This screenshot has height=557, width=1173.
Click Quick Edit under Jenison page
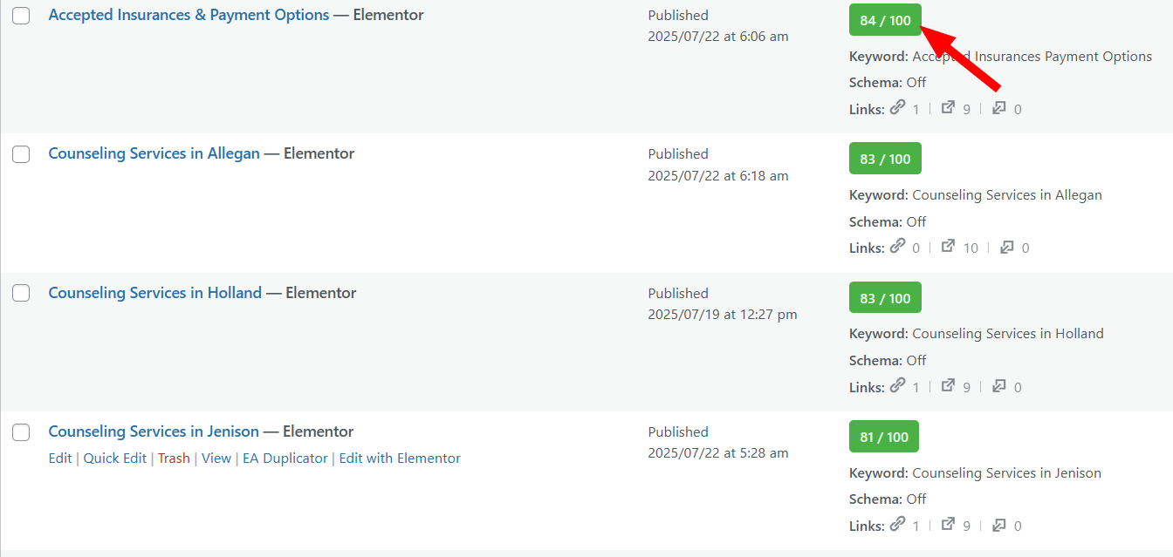(x=114, y=459)
